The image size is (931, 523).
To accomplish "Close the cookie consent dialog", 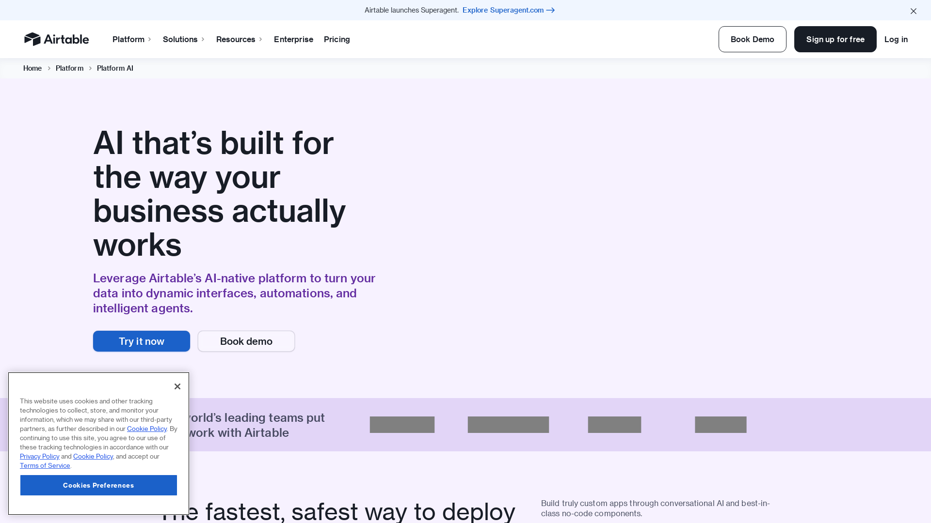I will [177, 386].
